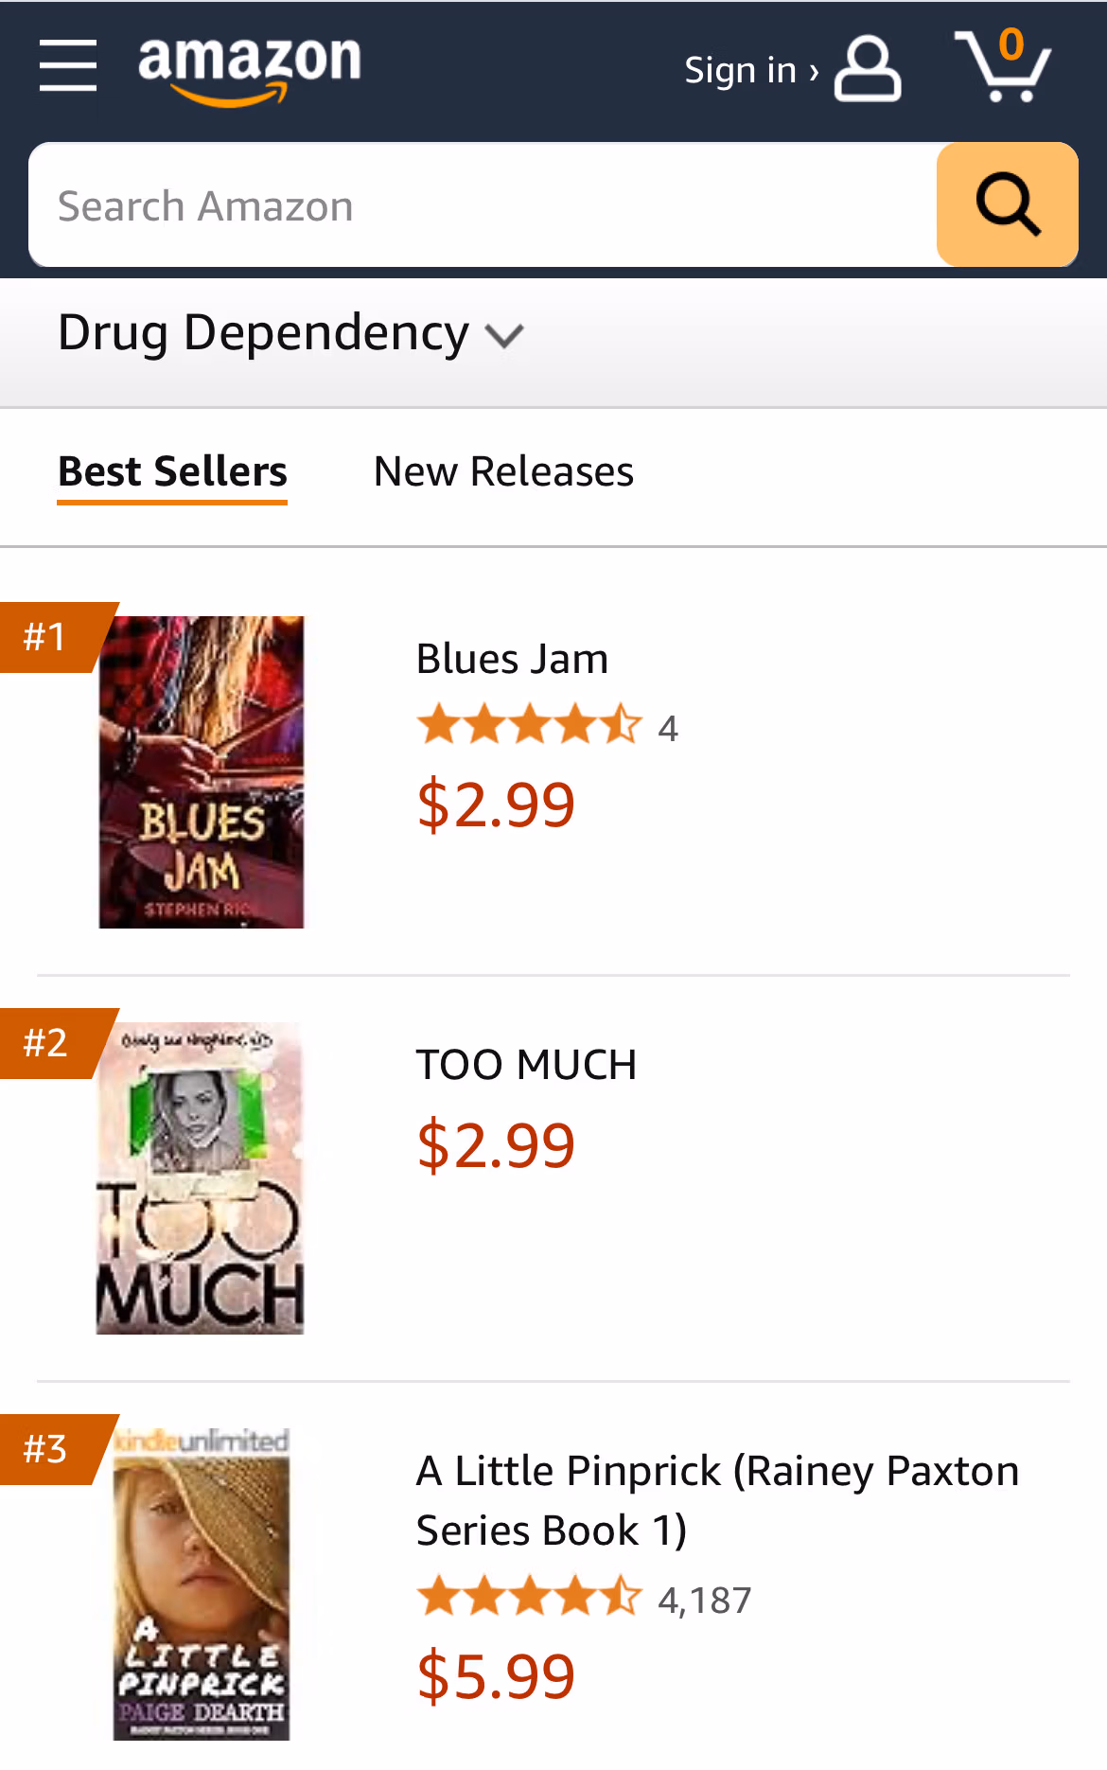The image size is (1107, 1770).
Task: Open A Little Pinprick title link
Action: point(718,1500)
